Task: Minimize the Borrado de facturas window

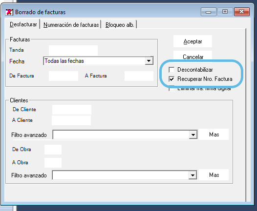Action: point(209,12)
